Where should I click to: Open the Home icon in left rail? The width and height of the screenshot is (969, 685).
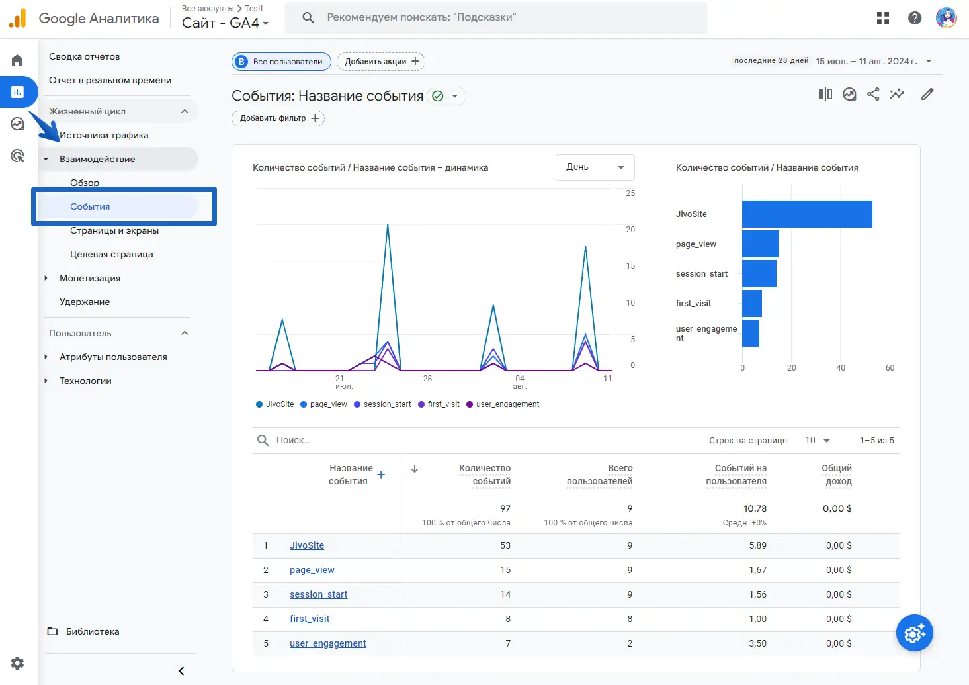coord(18,61)
